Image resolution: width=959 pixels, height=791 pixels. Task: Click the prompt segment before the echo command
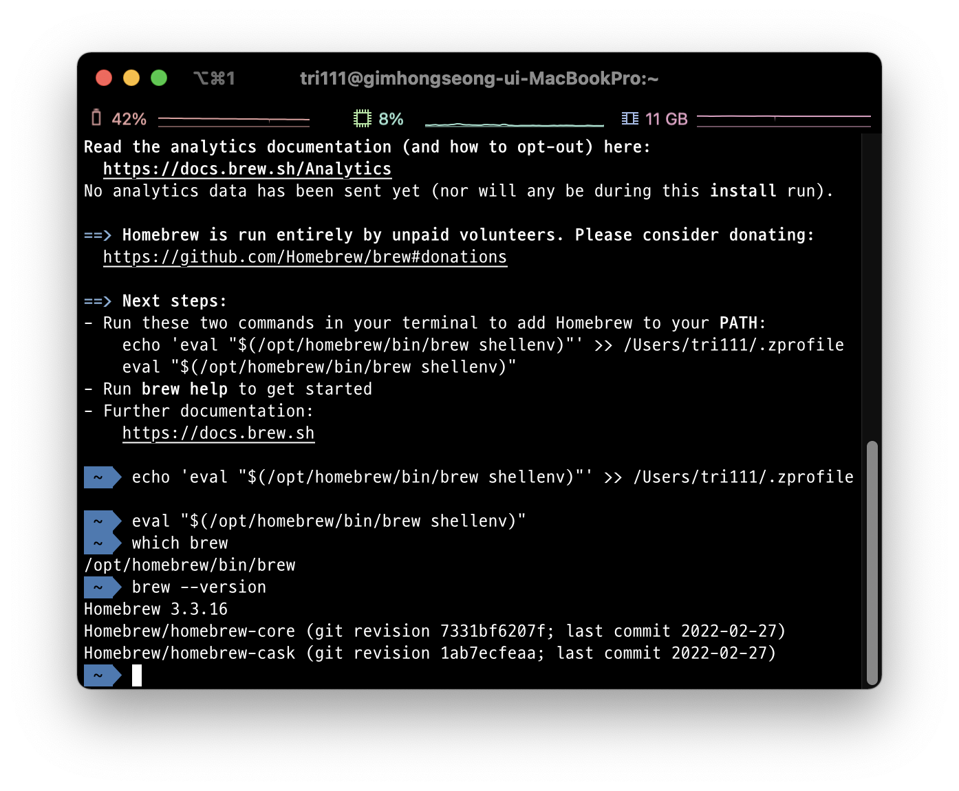[x=103, y=477]
